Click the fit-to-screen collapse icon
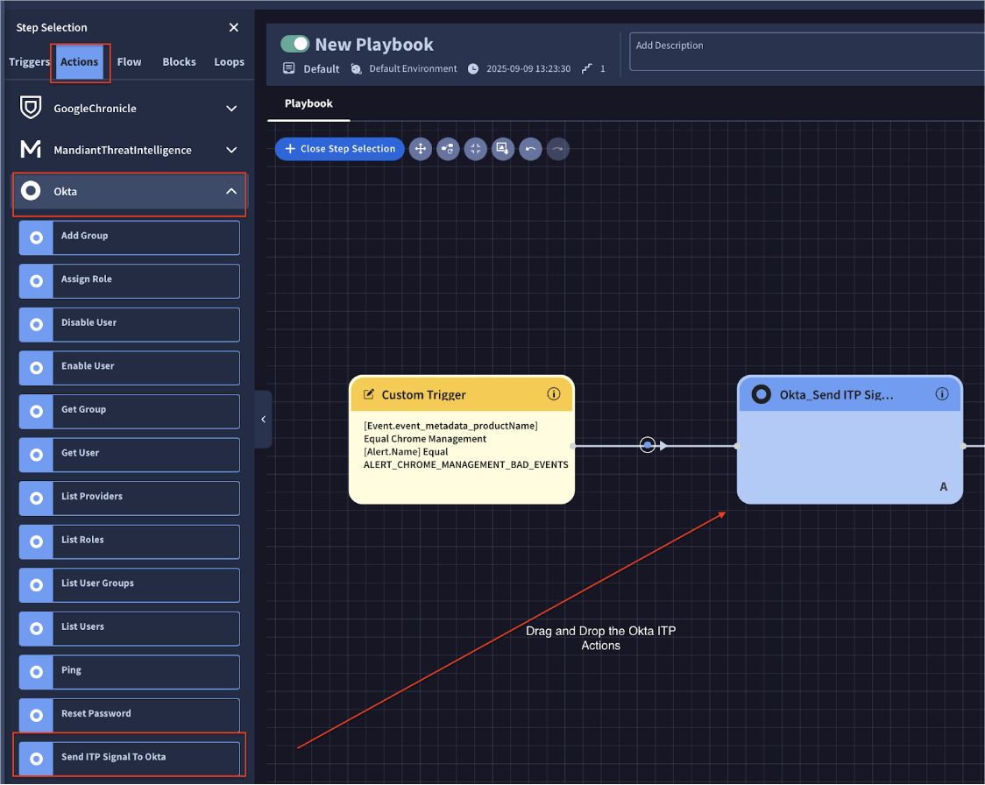985x785 pixels. 475,149
